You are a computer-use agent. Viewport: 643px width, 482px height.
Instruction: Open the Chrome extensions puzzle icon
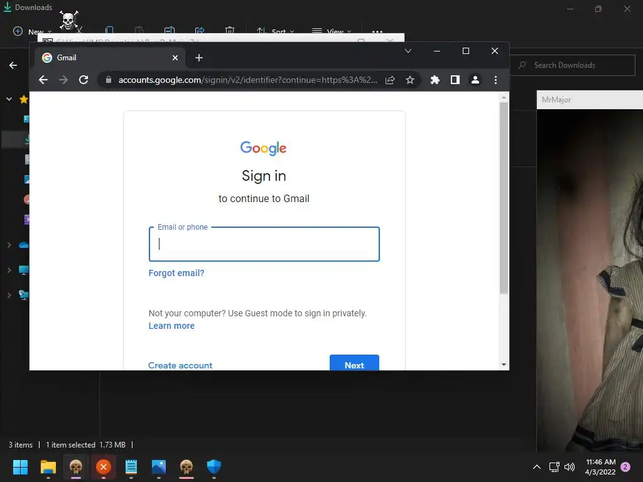435,80
